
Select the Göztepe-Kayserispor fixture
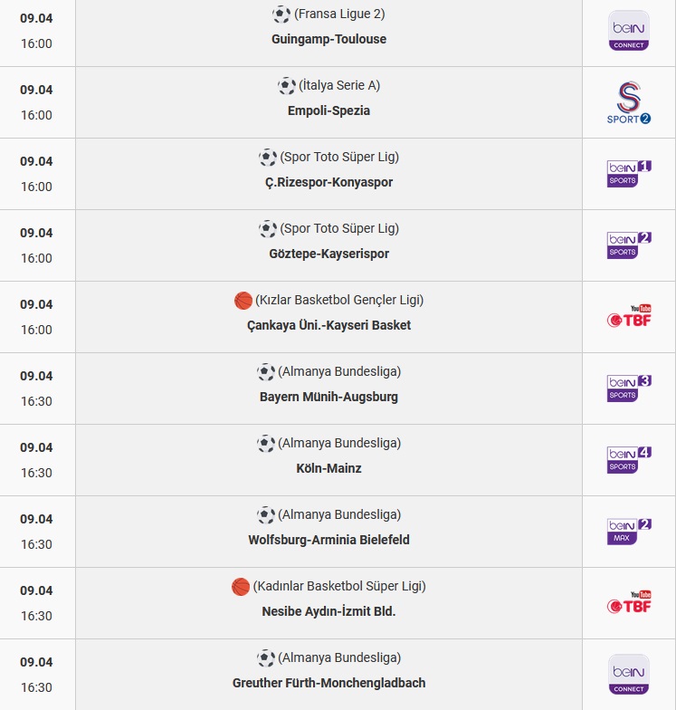[x=329, y=254]
